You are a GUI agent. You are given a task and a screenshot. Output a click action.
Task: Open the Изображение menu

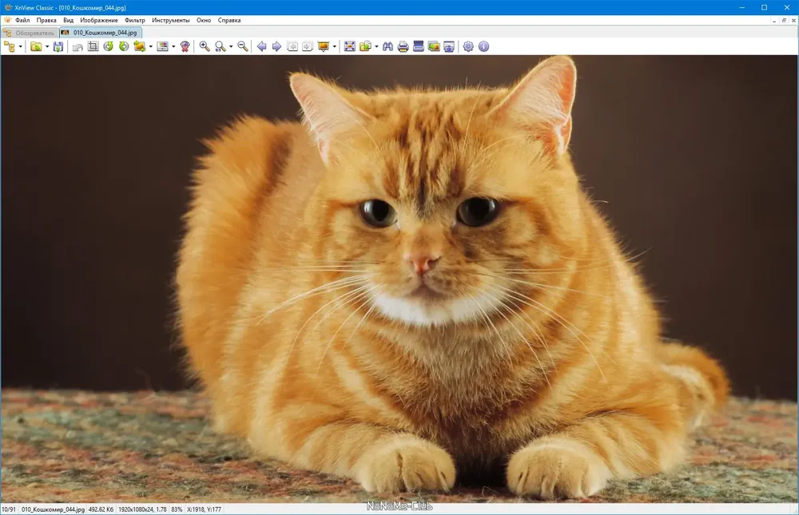click(99, 21)
